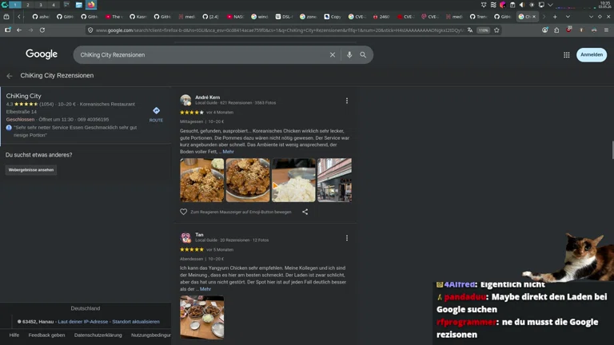
Task: Open the extensions toolbar icon
Action: click(x=556, y=30)
